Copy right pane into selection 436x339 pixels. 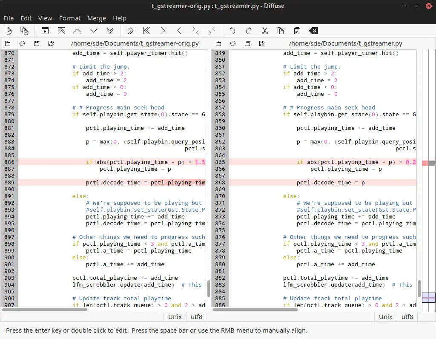[x=179, y=31]
